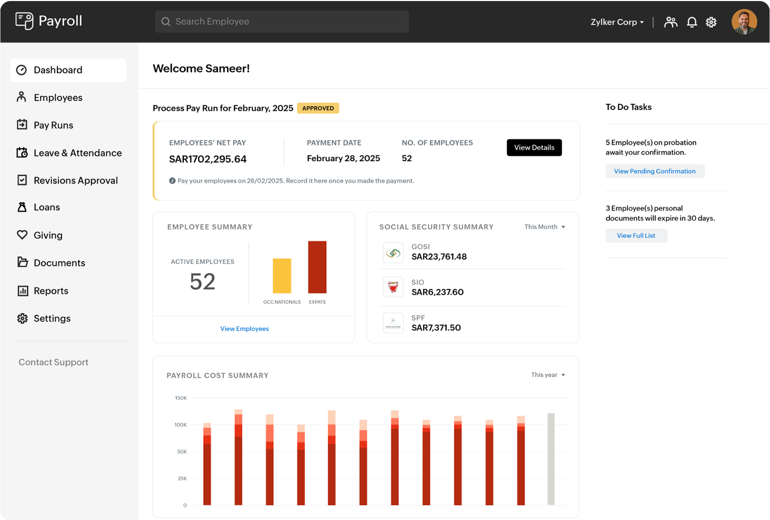Open the people management icon in top bar

point(671,22)
